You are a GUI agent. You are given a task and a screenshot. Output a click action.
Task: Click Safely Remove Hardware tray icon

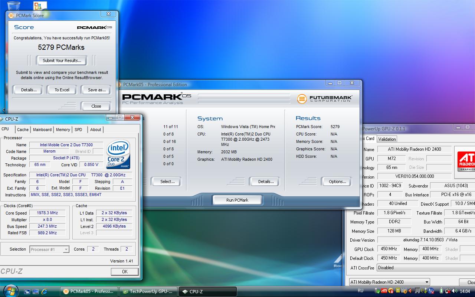pos(377,291)
